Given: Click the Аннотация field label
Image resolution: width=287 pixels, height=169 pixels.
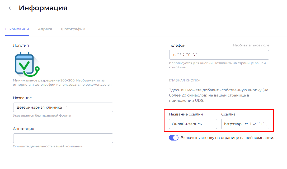Looking at the screenshot, I should tap(23, 129).
